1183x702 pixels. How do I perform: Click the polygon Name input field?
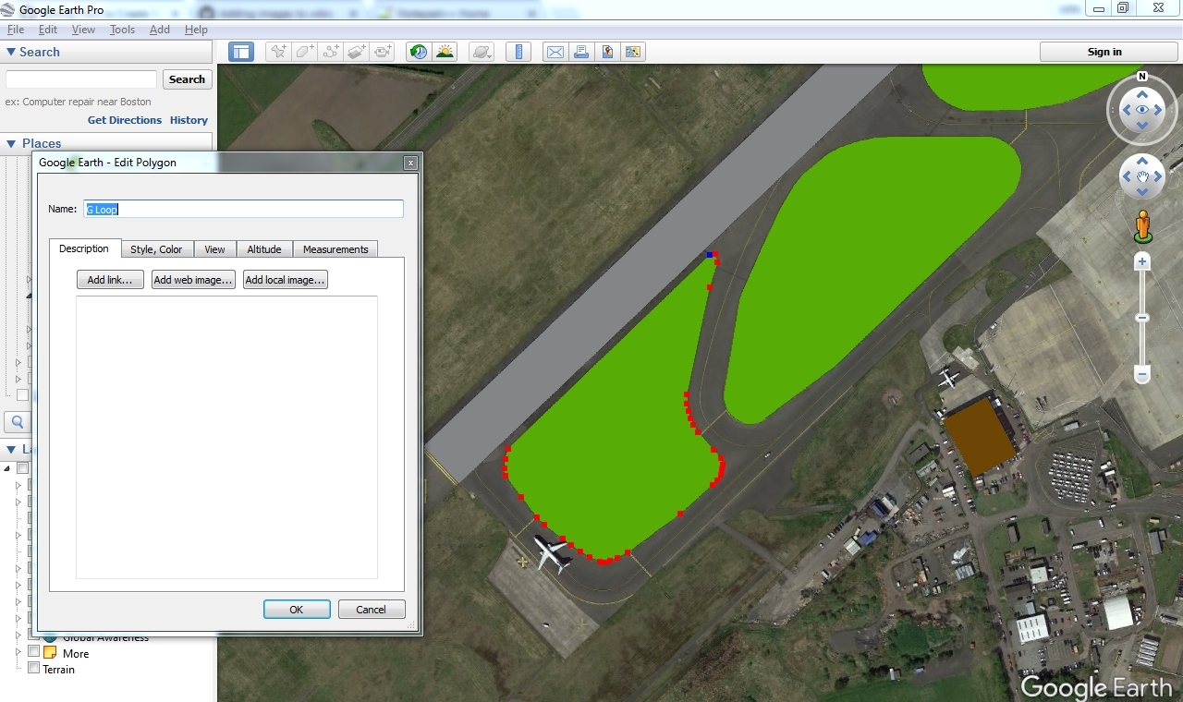244,209
